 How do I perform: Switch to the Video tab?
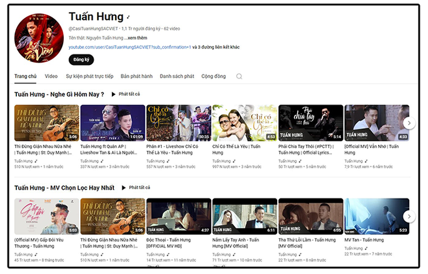[51, 76]
